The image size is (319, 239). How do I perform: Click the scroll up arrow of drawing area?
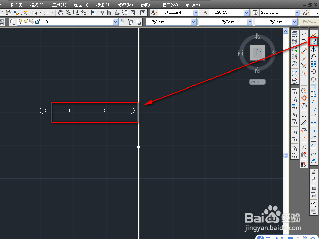click(x=285, y=31)
